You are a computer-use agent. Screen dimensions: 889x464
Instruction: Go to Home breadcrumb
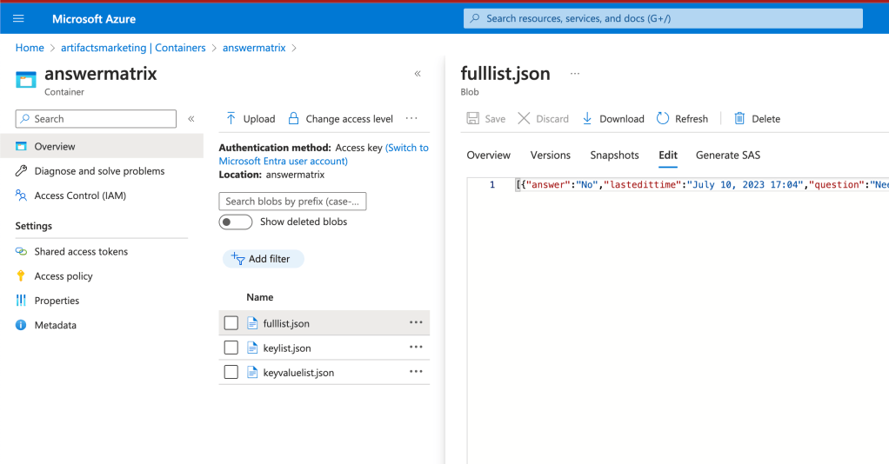(30, 48)
